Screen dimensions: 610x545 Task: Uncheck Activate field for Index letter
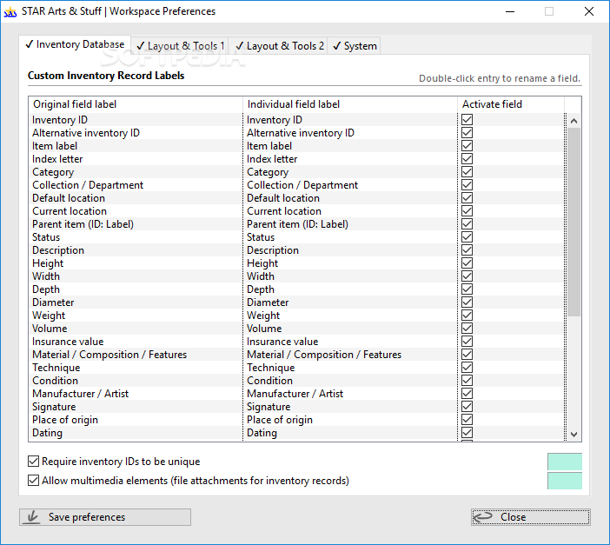pyautogui.click(x=467, y=159)
